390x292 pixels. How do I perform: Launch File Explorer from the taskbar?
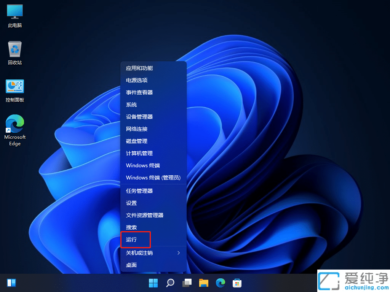tap(204, 283)
